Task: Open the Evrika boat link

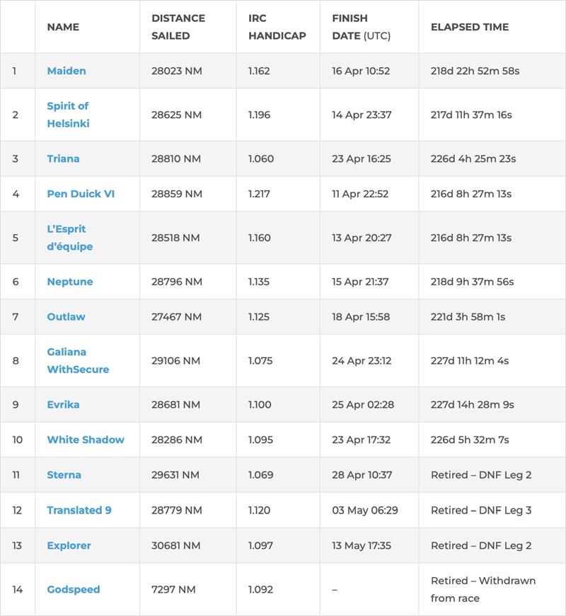Action: pyautogui.click(x=63, y=405)
